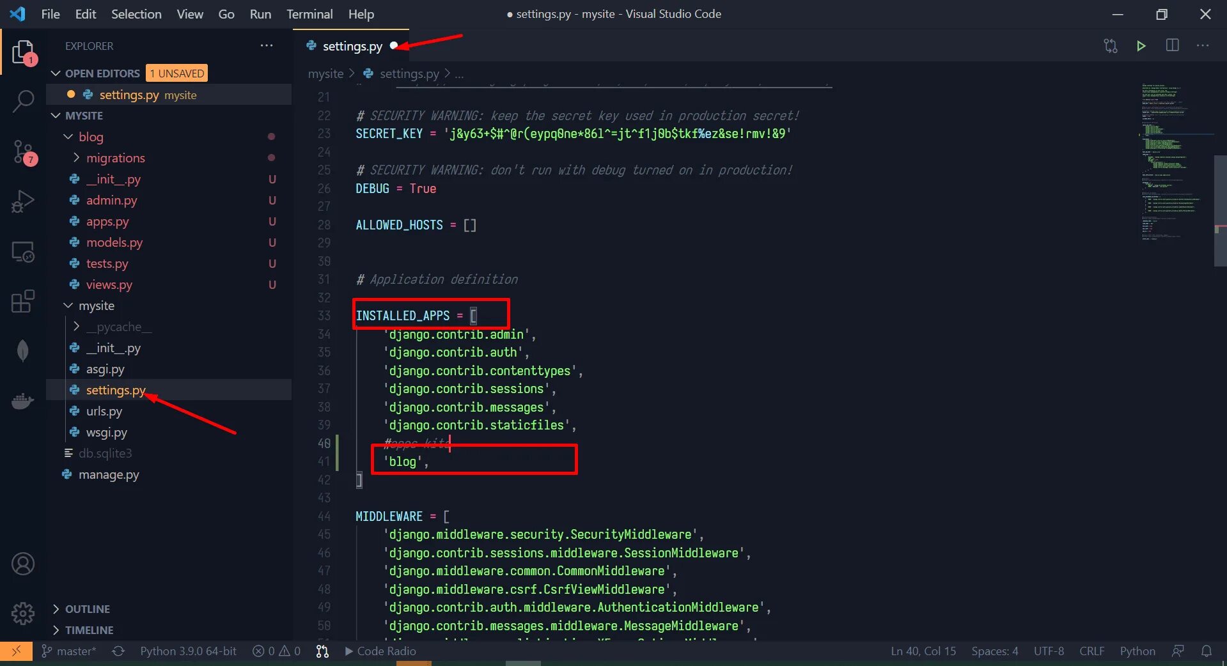This screenshot has width=1227, height=666.
Task: Collapse the Open Editors section
Action: click(56, 74)
